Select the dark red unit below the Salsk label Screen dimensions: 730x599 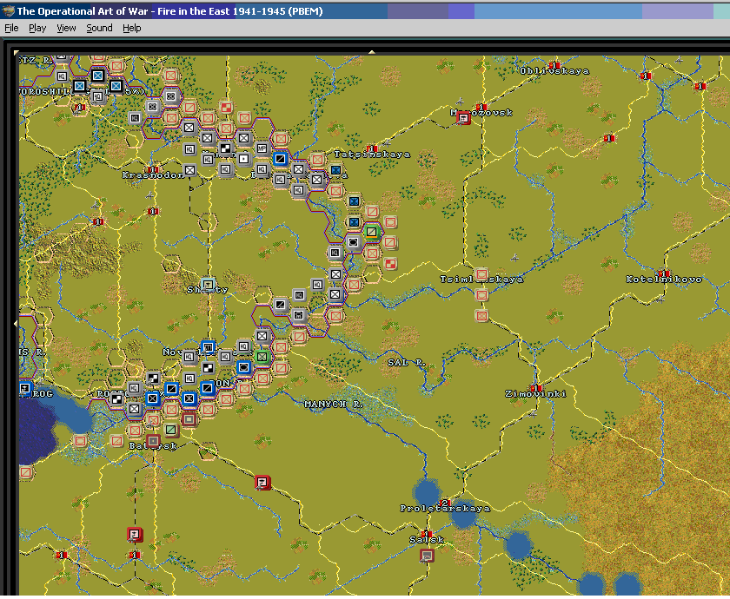click(x=427, y=556)
